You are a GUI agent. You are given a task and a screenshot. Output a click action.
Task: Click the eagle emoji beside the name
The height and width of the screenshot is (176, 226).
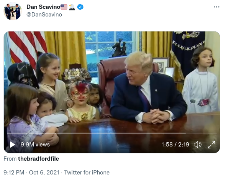pos(72,7)
